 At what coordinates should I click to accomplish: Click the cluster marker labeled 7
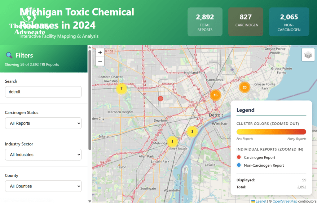pyautogui.click(x=121, y=89)
